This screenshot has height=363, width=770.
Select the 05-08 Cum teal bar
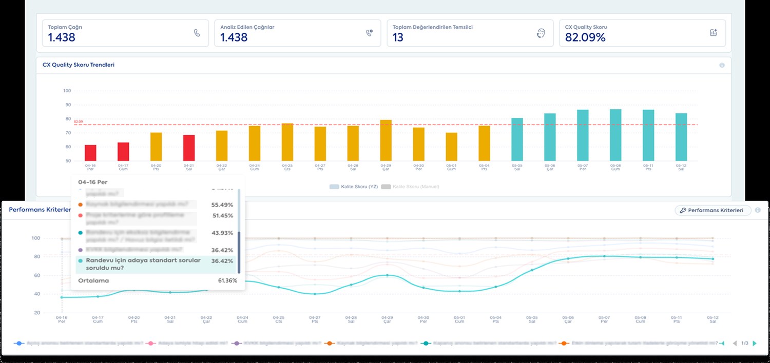[x=615, y=135]
